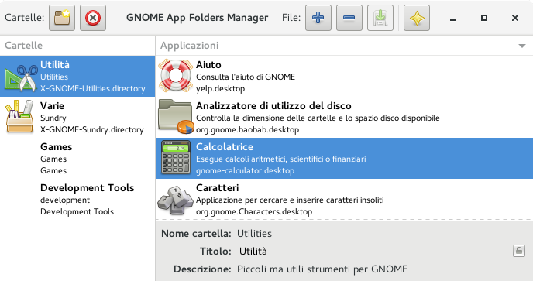Select the Games folder

[77, 159]
